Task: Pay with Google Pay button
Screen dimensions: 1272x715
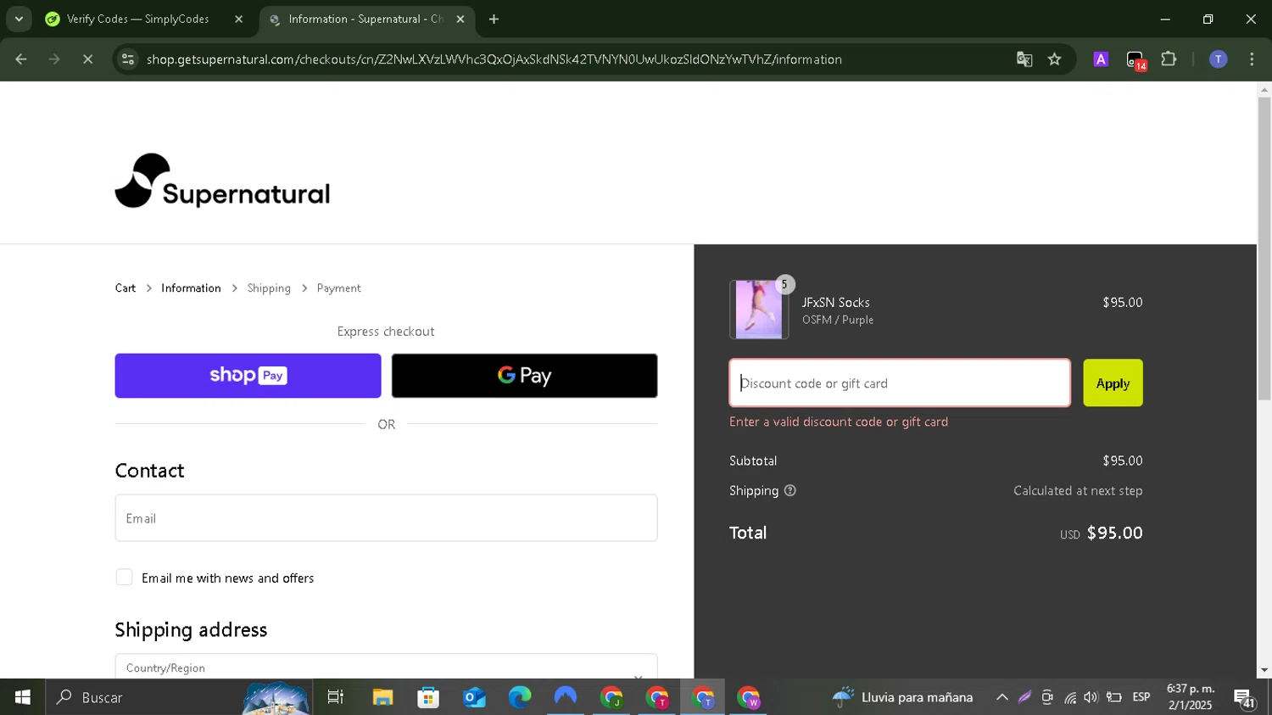Action: tap(524, 376)
